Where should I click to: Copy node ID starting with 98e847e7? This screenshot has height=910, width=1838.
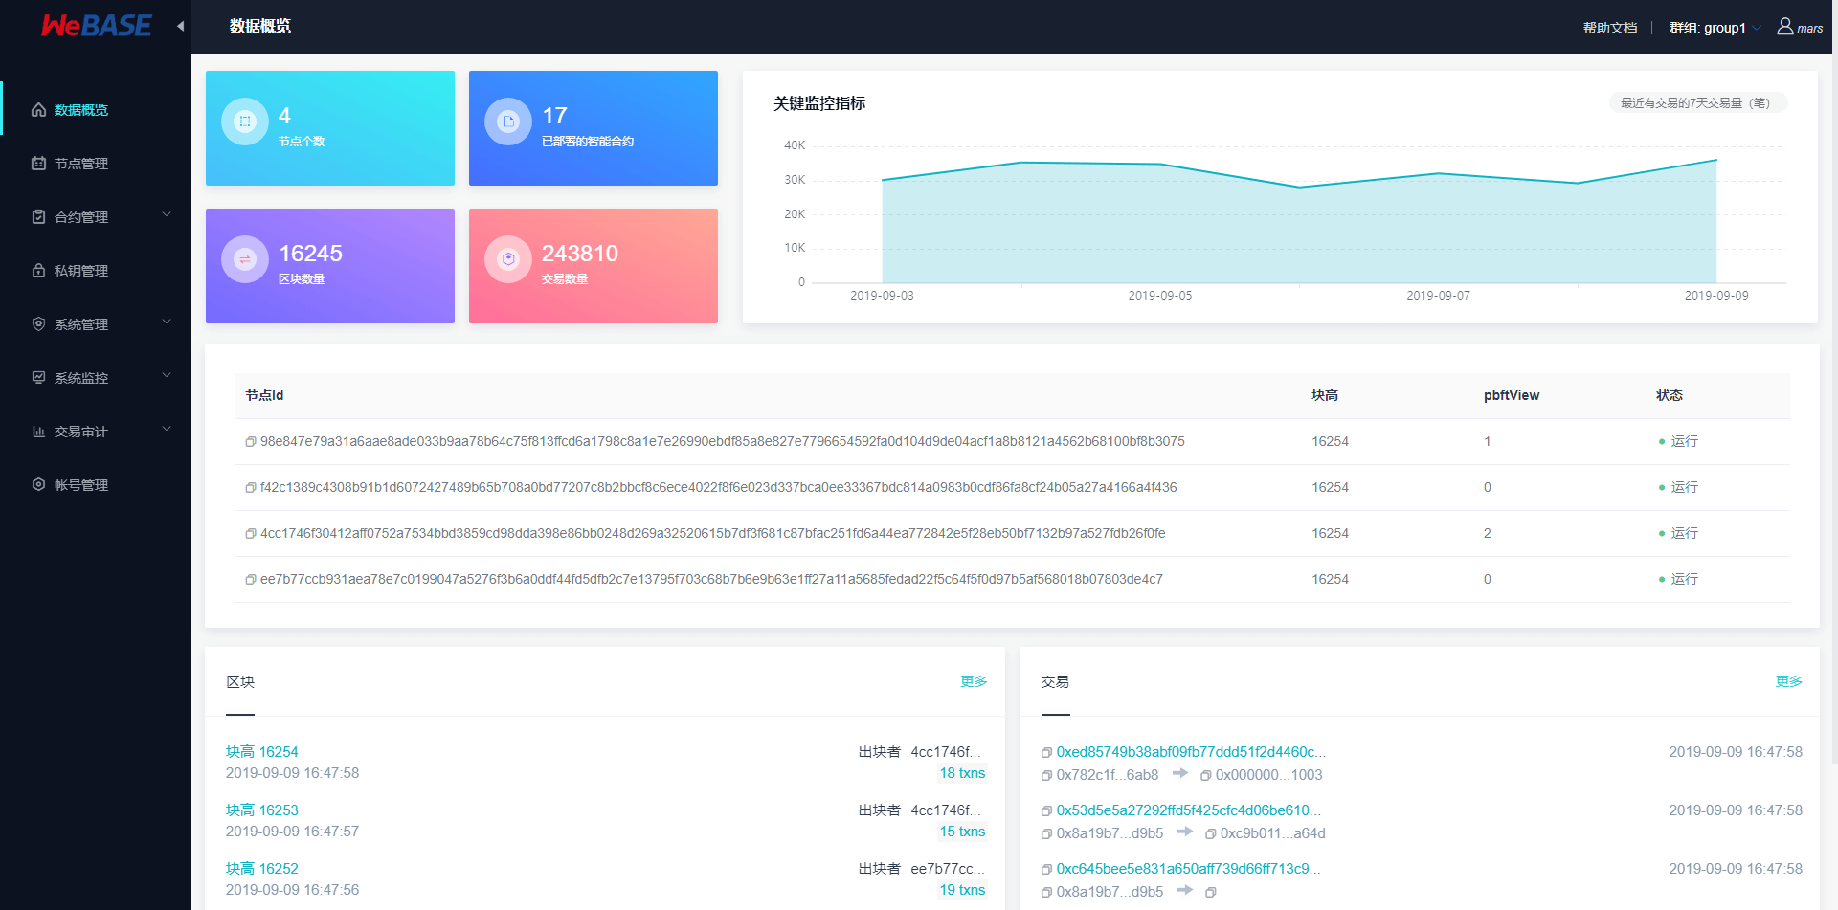point(251,442)
